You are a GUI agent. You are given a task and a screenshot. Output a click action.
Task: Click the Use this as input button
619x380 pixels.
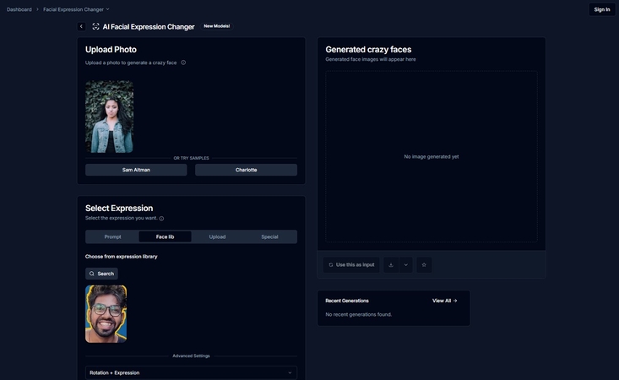click(x=351, y=265)
